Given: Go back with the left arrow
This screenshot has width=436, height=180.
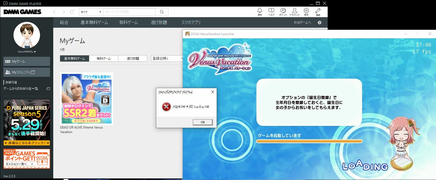Looking at the screenshot, I should click(55, 12).
